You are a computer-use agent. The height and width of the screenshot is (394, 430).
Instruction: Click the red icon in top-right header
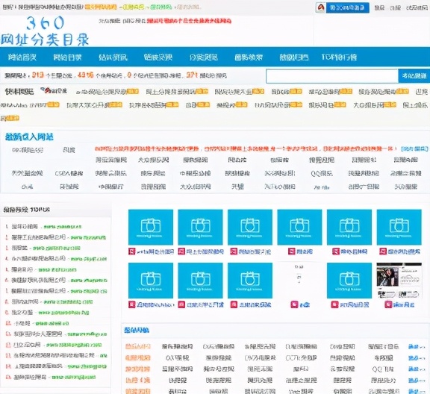click(320, 7)
